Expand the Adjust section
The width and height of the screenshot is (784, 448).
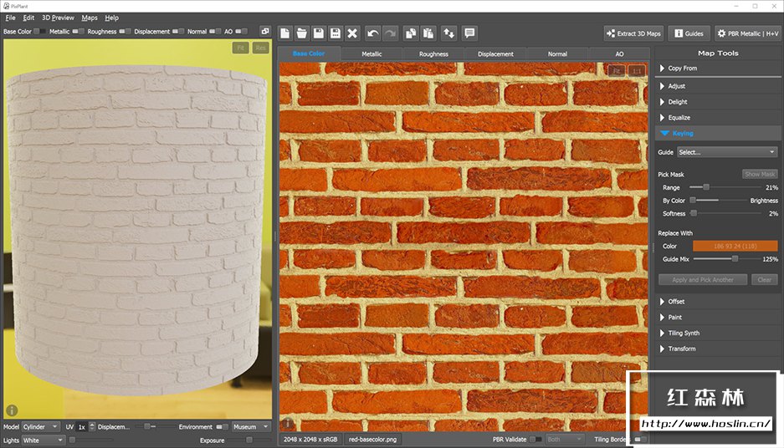tap(718, 86)
